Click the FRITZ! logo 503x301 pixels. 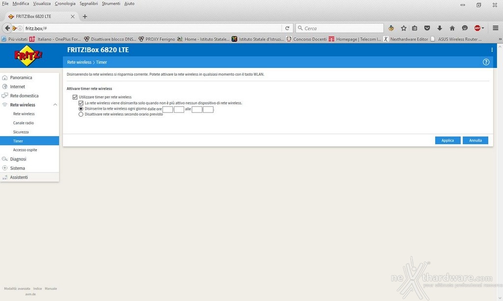28,56
